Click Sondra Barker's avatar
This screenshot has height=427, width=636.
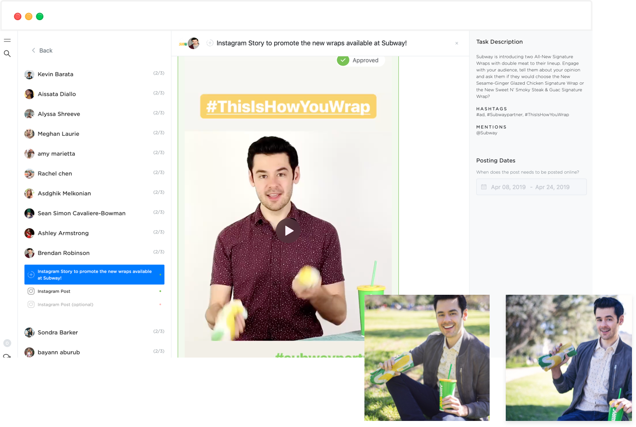[x=29, y=332]
